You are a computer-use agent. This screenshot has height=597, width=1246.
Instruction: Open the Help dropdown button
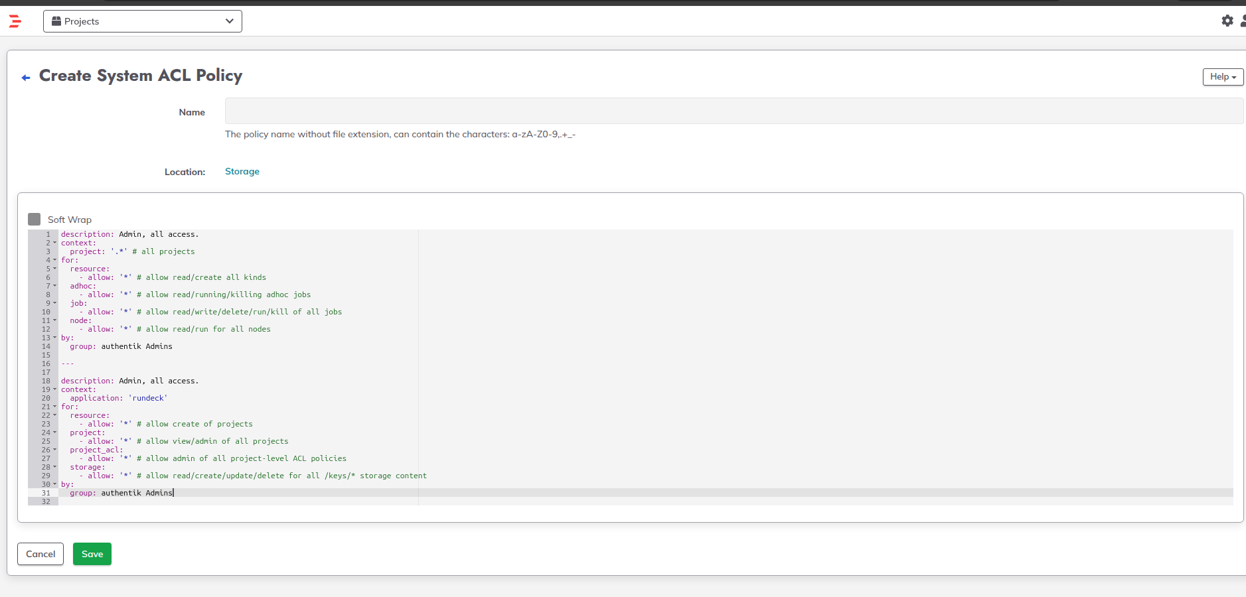pyautogui.click(x=1223, y=77)
